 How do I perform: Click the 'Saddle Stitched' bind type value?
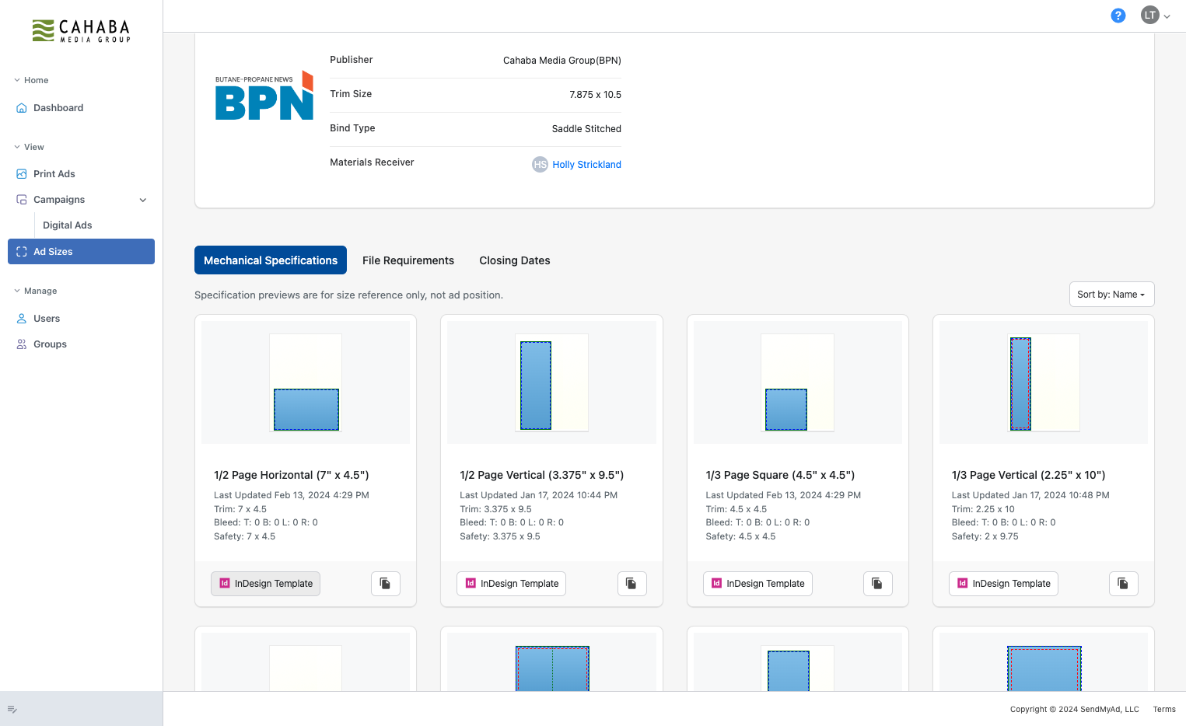coord(586,129)
